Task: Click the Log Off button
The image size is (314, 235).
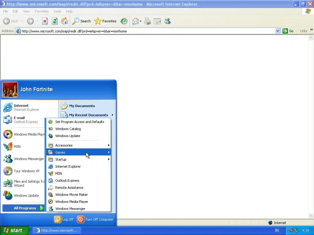Action: tap(64, 219)
